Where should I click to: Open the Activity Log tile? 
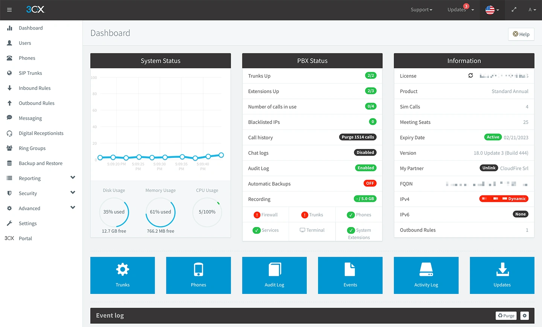(x=426, y=275)
